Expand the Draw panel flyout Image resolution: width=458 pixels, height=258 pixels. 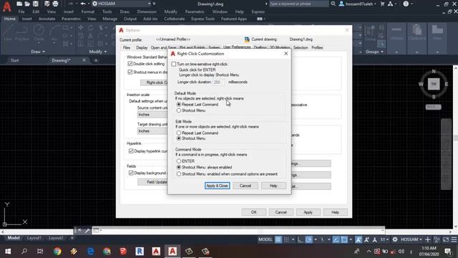(x=38, y=52)
